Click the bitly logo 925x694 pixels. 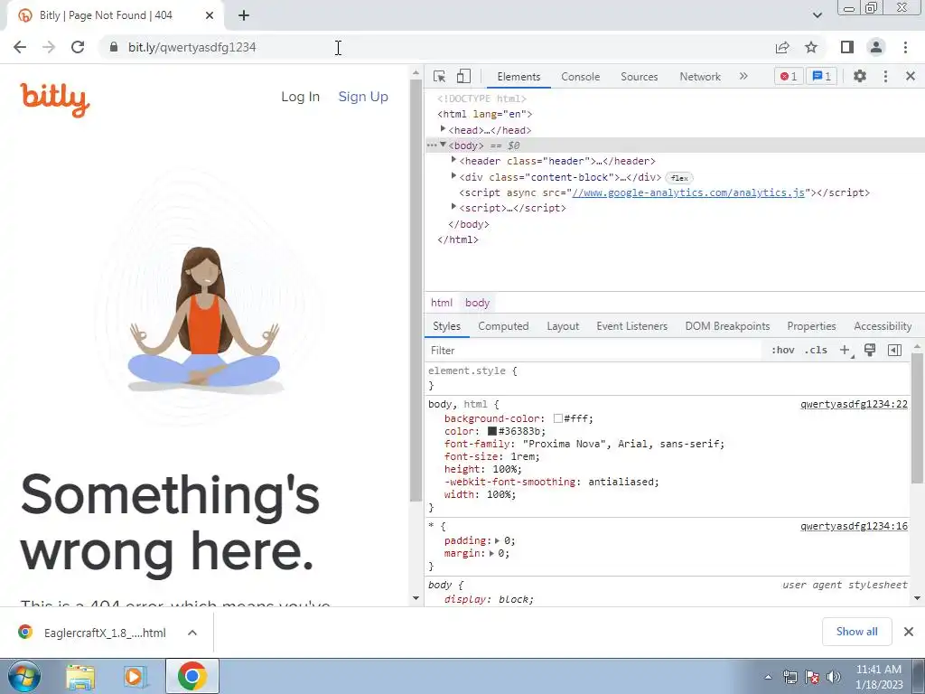pyautogui.click(x=55, y=99)
